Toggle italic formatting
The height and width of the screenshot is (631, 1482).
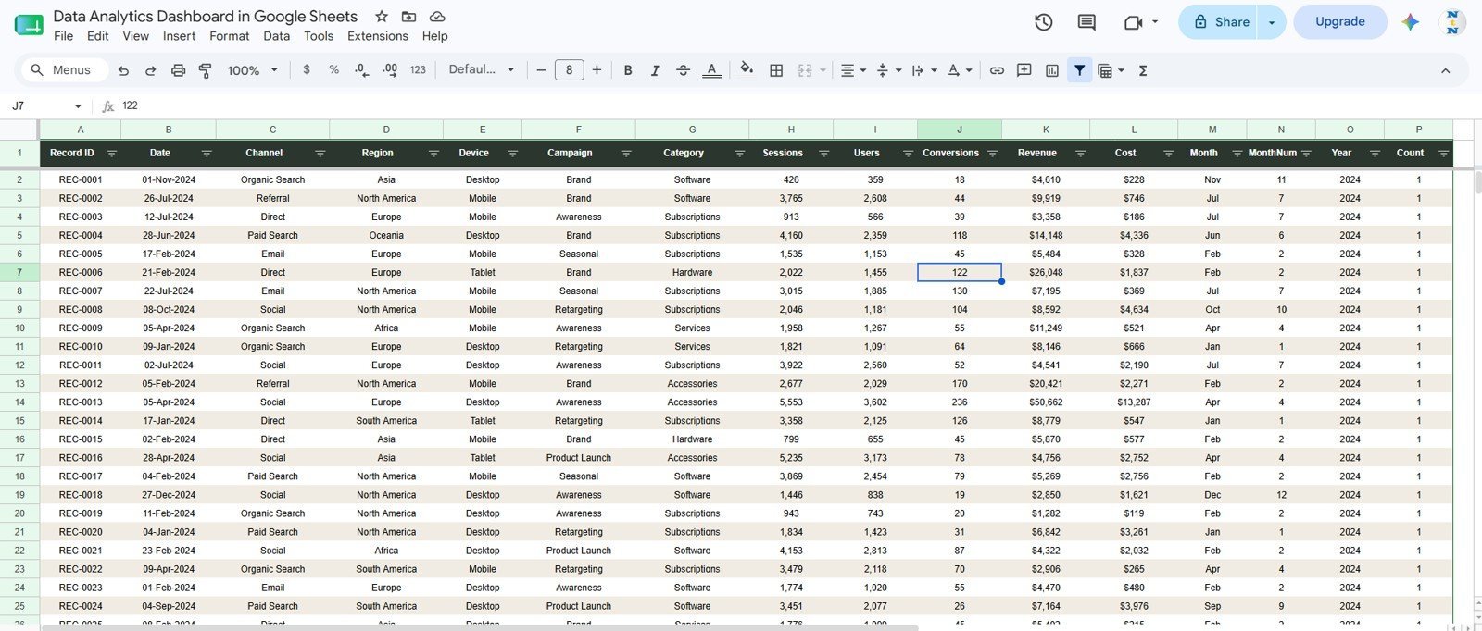(x=655, y=70)
